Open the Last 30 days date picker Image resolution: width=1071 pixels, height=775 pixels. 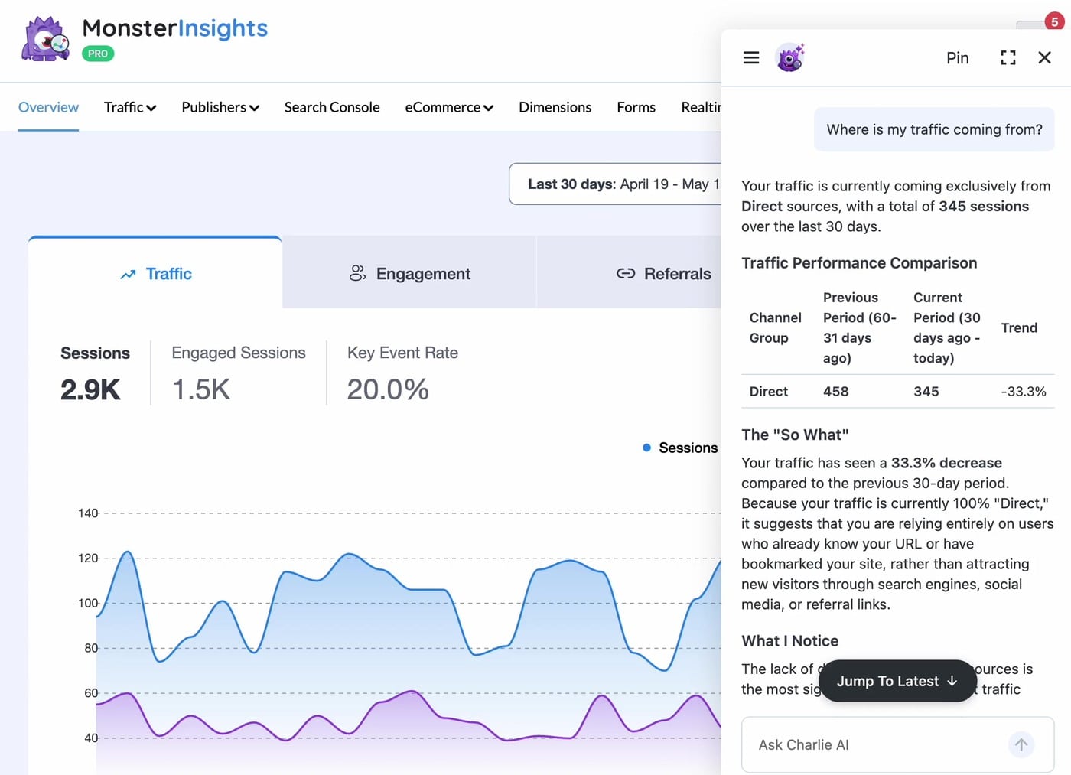point(616,184)
